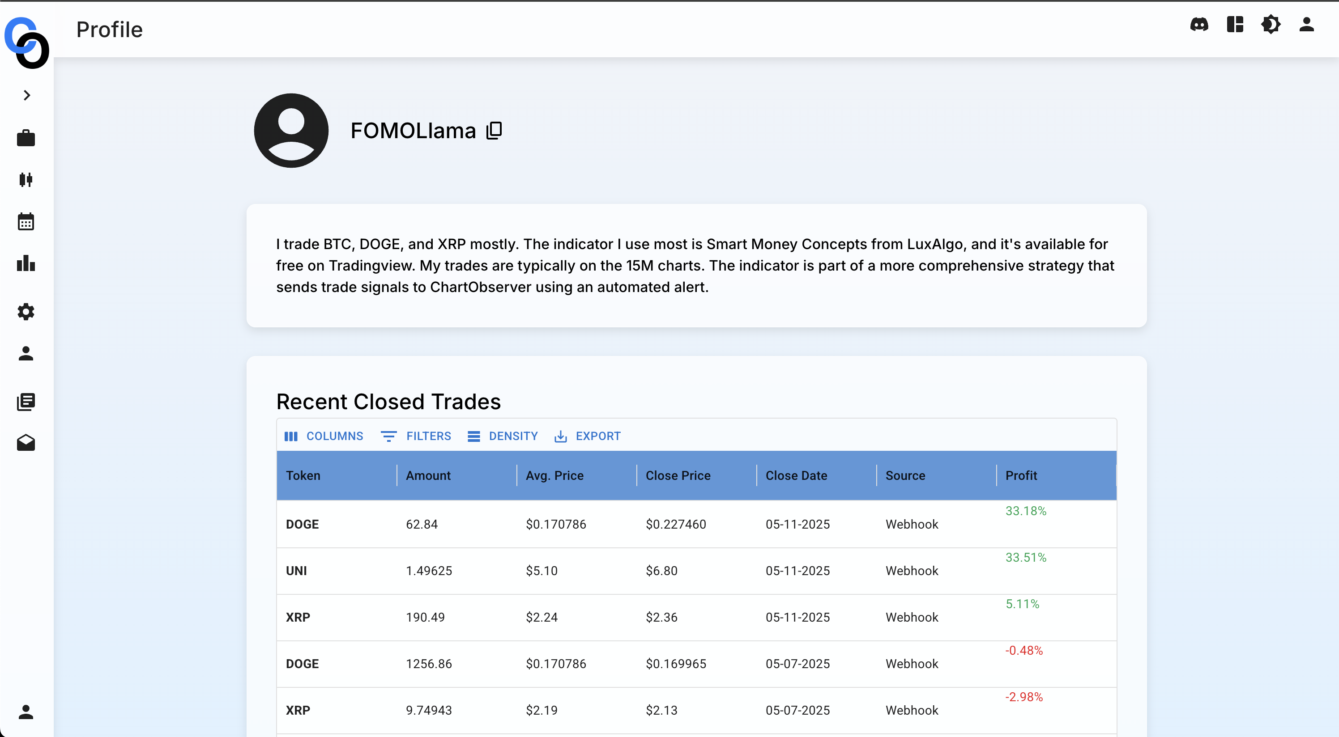
Task: Open the library documents icon
Action: click(26, 402)
